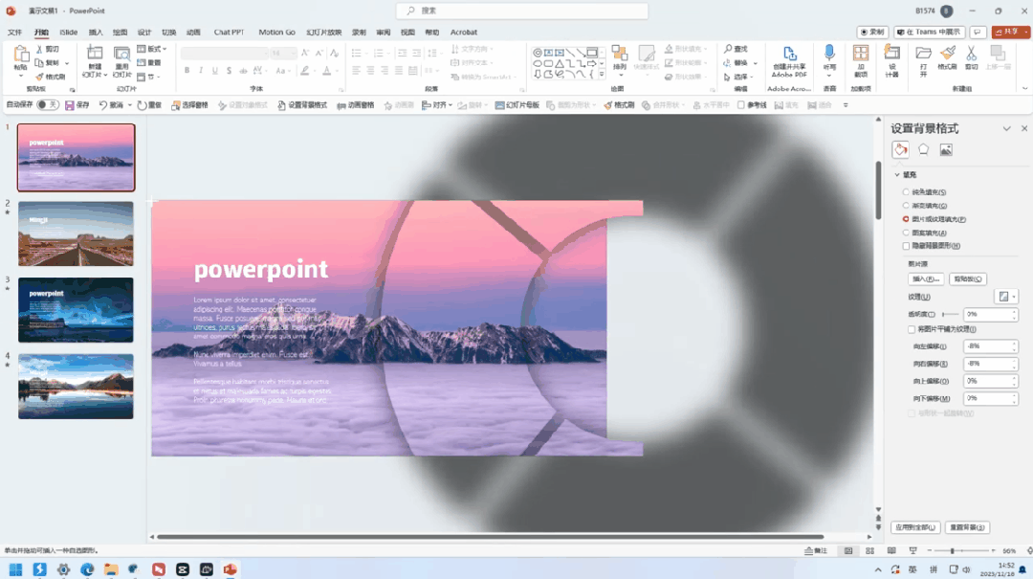This screenshot has height=579, width=1033.
Task: Open the background pane options chevron
Action: [1006, 128]
